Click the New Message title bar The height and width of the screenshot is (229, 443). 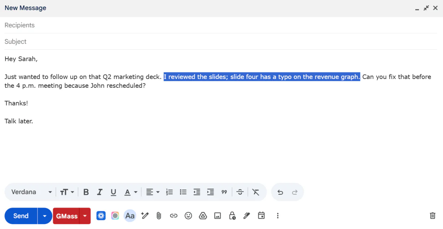click(221, 8)
